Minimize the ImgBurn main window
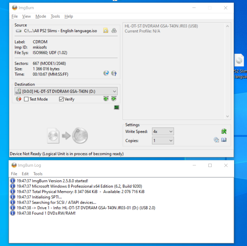 click(194, 8)
